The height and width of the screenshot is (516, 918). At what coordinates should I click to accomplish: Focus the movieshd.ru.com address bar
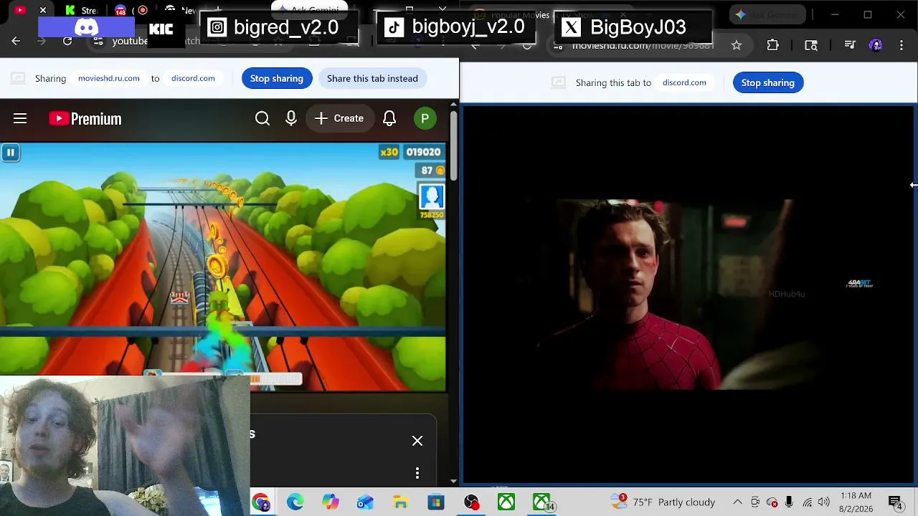click(643, 45)
